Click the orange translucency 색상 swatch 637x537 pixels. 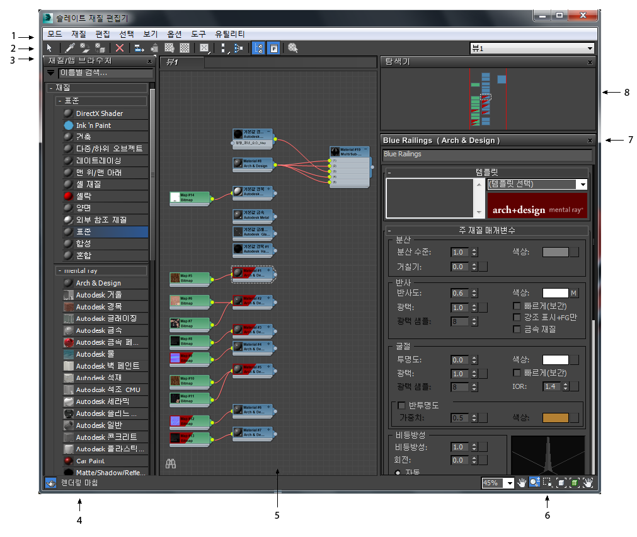(x=555, y=418)
